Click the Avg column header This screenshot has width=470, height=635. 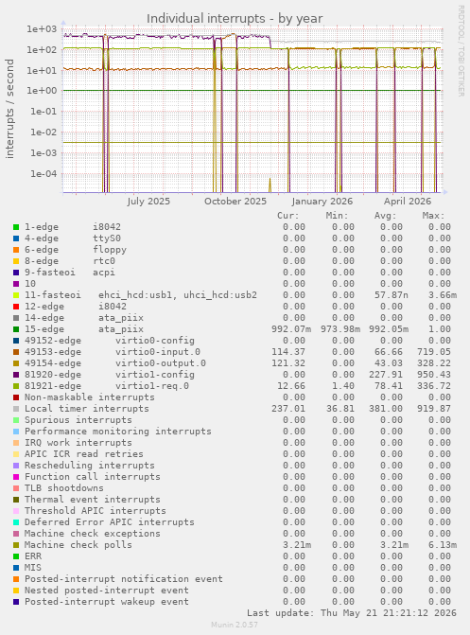click(385, 216)
